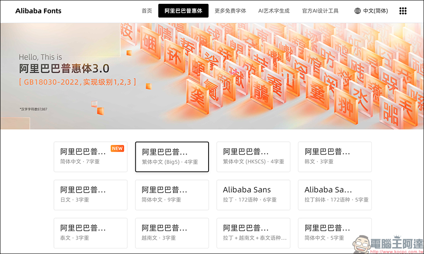Image resolution: width=424 pixels, height=254 pixels.
Task: Select the 繁体中文 (Big5) font card
Action: [x=172, y=157]
